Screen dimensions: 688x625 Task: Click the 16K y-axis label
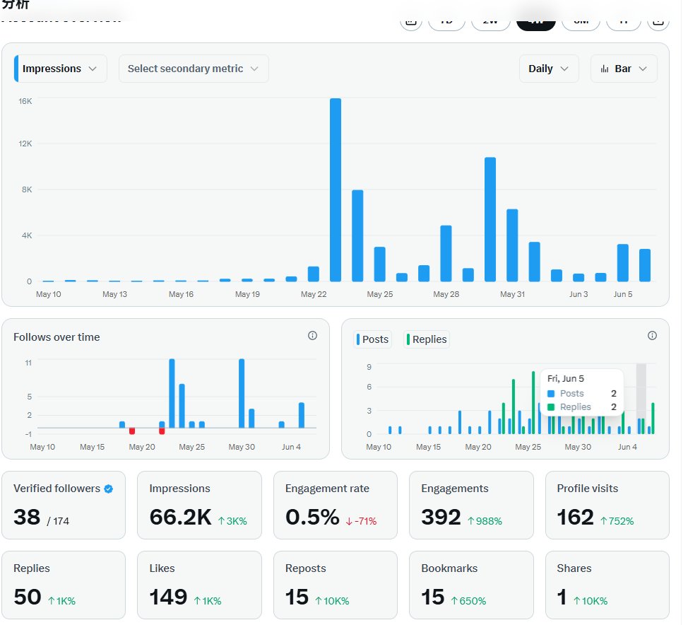pyautogui.click(x=25, y=101)
